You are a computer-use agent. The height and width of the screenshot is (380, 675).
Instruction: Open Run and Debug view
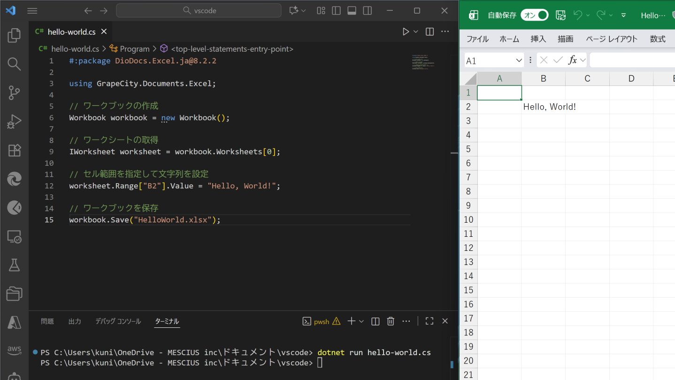pyautogui.click(x=14, y=121)
